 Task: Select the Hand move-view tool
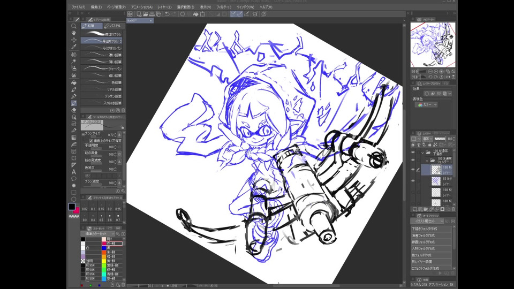point(74,33)
